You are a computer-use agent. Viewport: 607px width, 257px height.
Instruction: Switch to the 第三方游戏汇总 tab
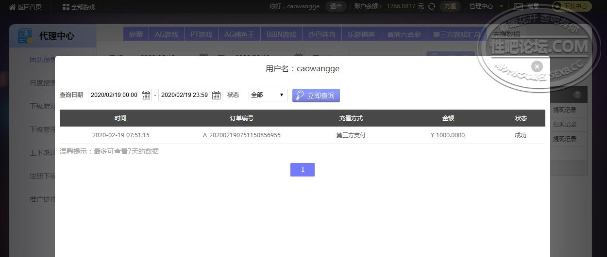point(456,34)
